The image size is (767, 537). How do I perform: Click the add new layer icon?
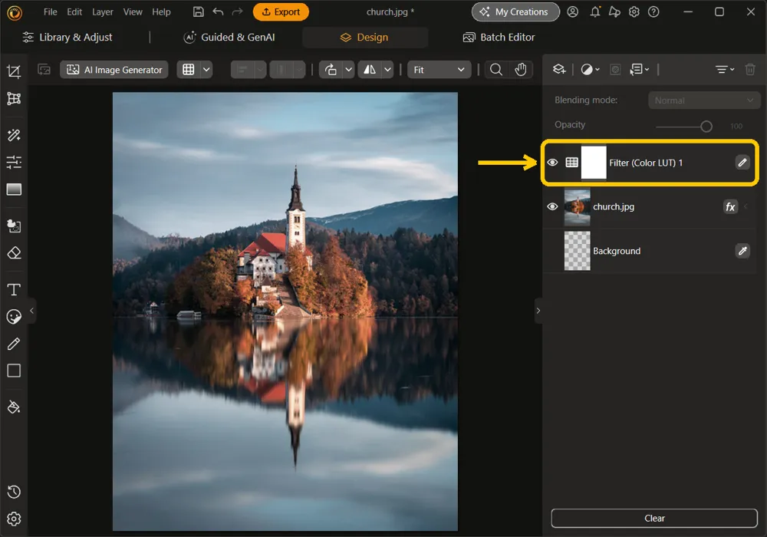tap(559, 70)
